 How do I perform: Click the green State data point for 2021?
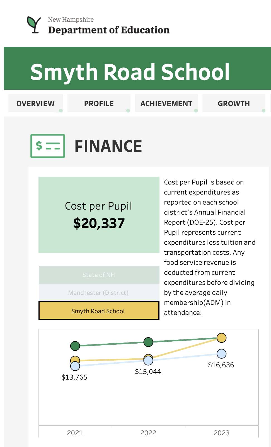[75, 346]
